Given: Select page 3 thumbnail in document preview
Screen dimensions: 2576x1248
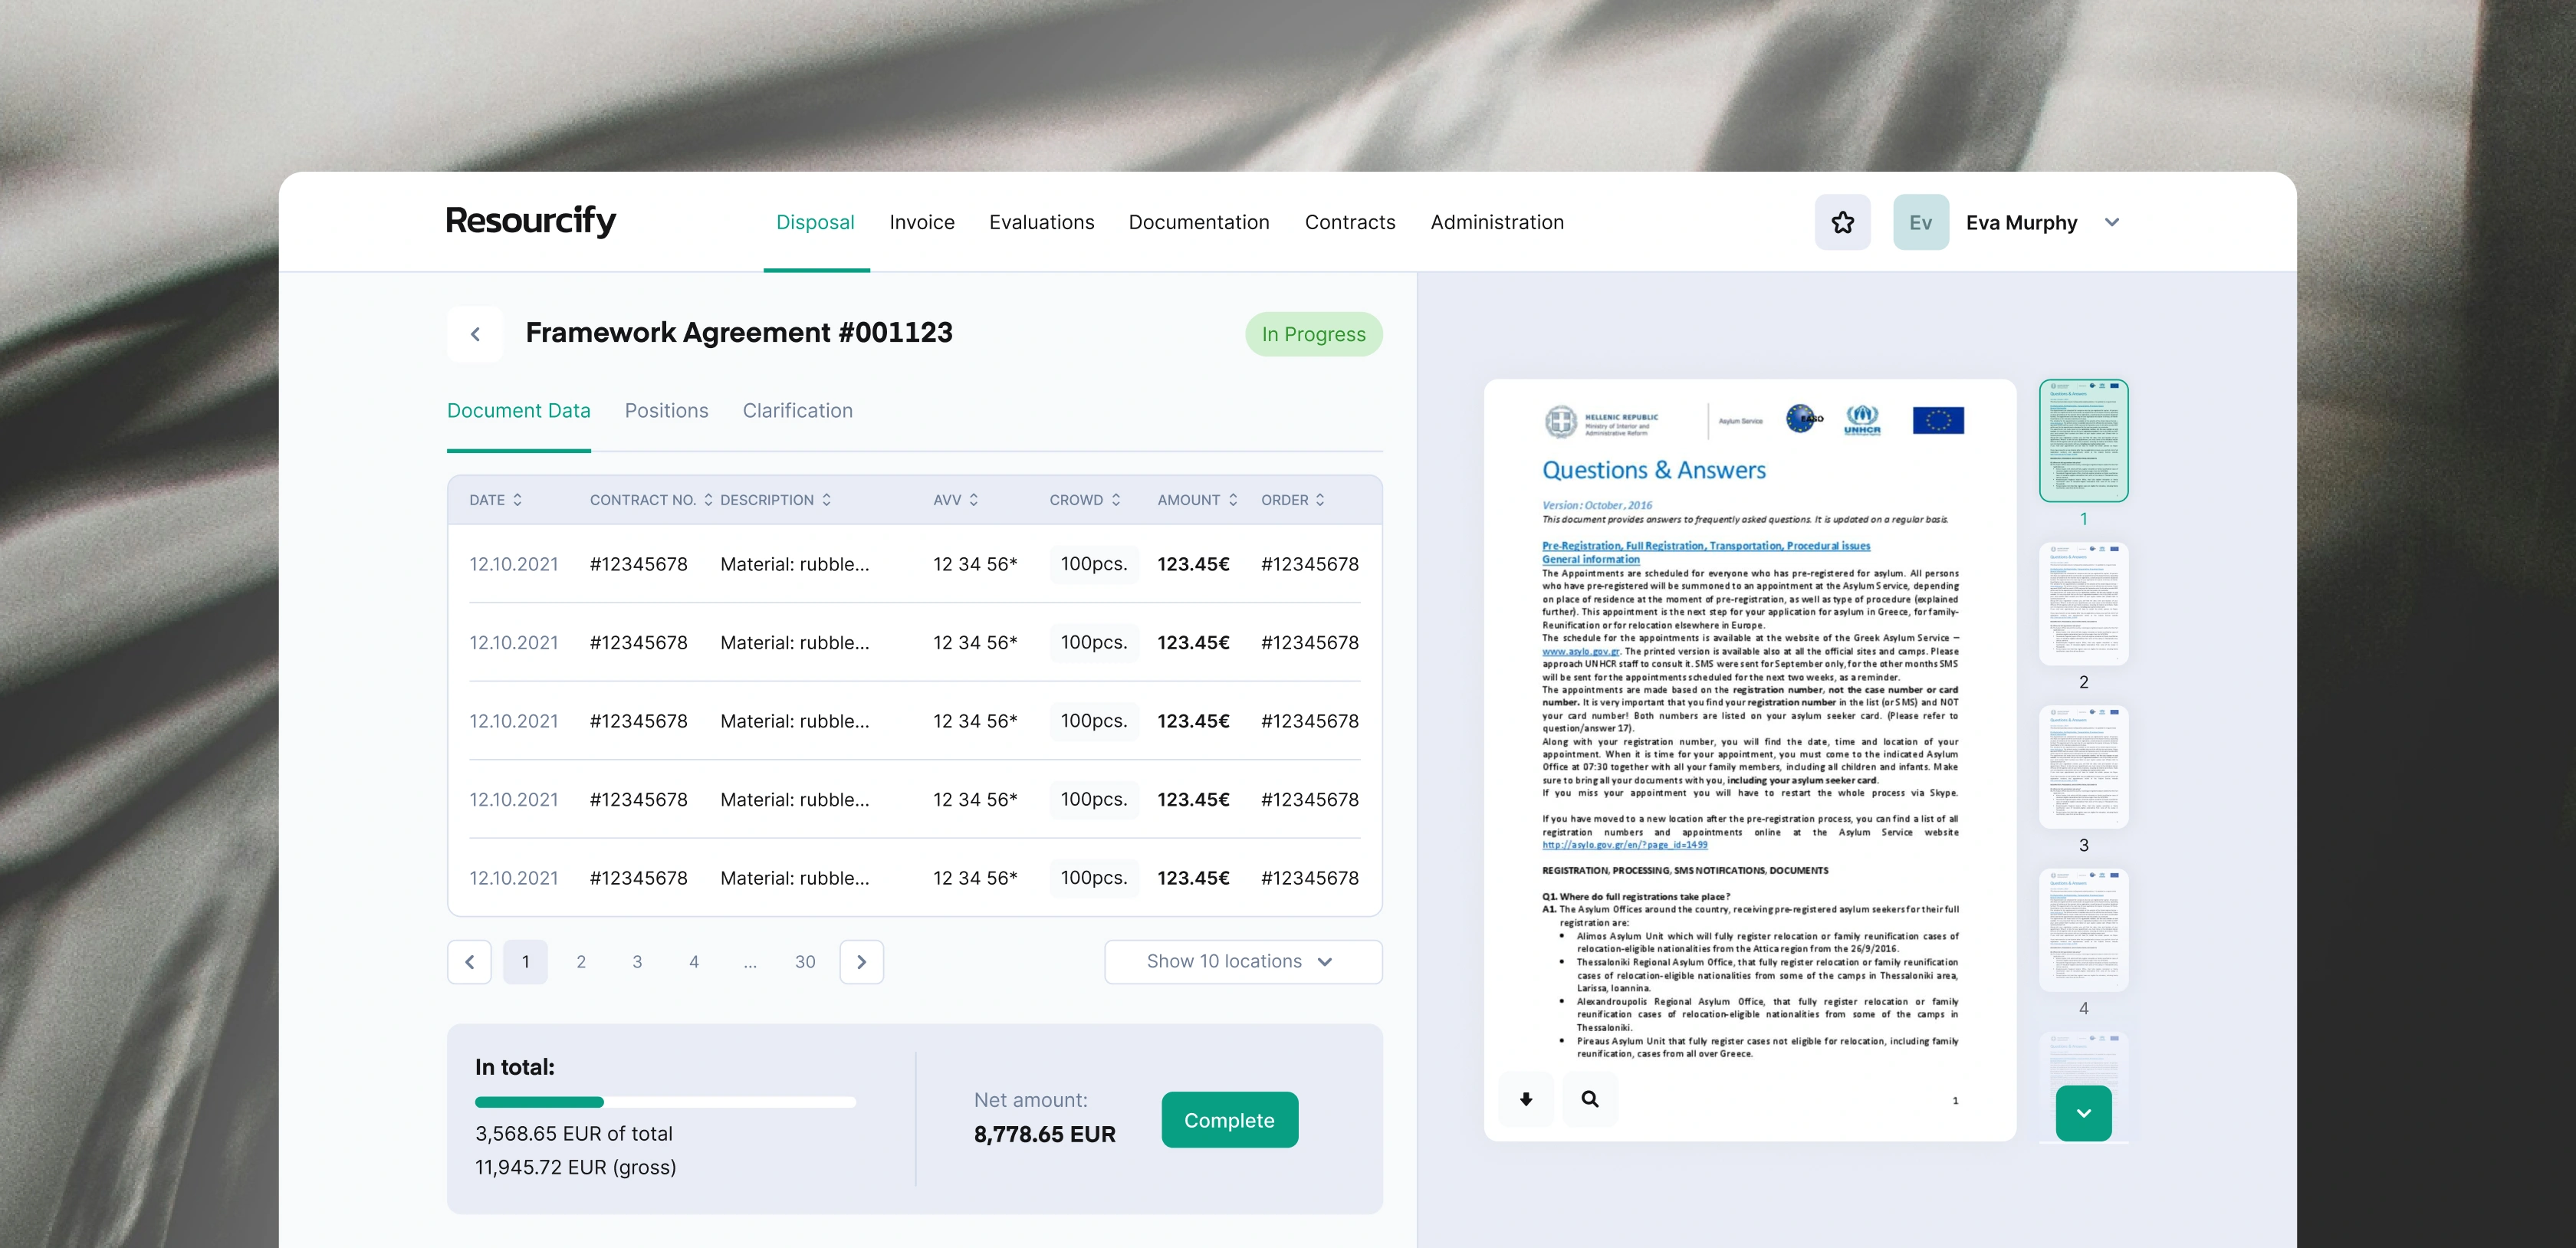Looking at the screenshot, I should (x=2084, y=767).
